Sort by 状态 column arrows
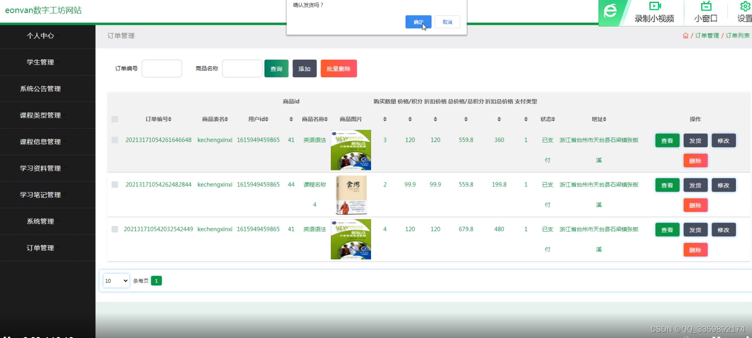 click(553, 119)
